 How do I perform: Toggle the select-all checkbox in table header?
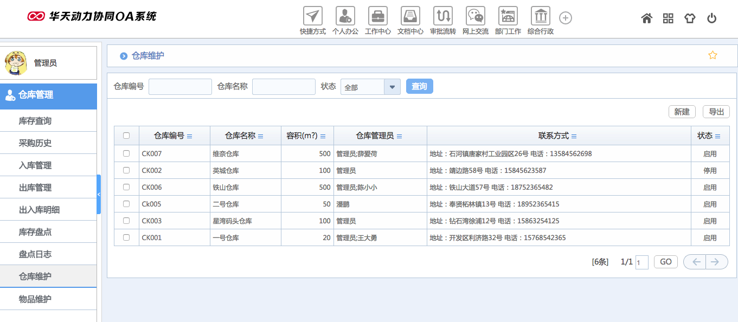126,136
